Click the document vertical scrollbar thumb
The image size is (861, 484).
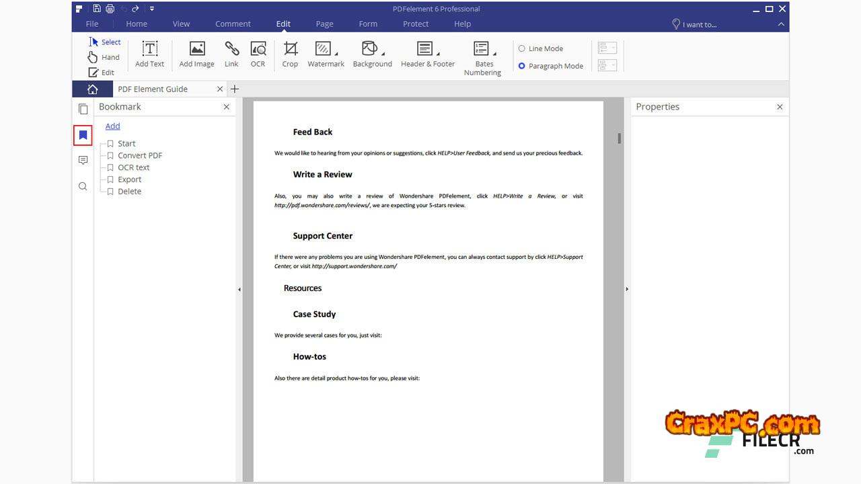pyautogui.click(x=619, y=138)
